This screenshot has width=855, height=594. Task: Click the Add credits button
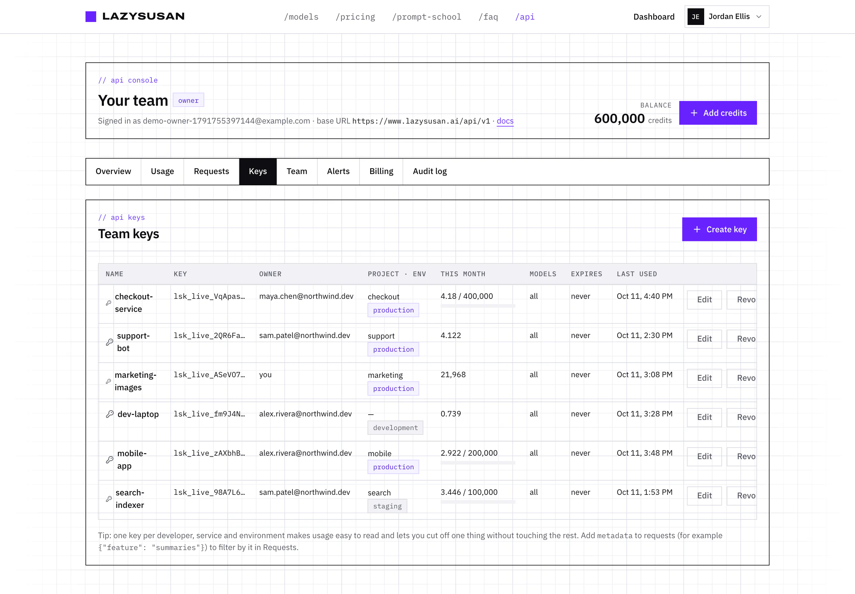(x=718, y=113)
